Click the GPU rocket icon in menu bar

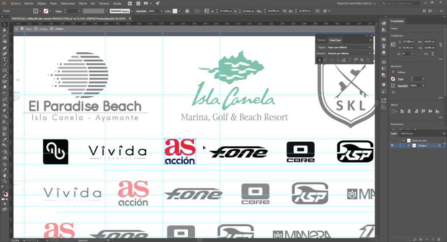click(x=157, y=3)
